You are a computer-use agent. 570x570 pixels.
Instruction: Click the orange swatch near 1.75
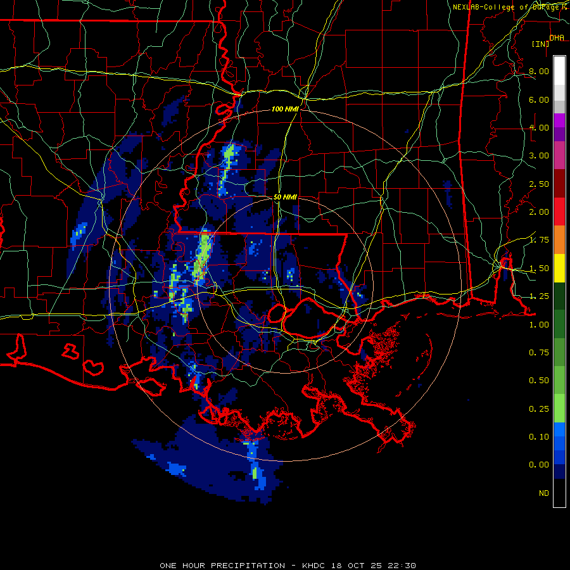[559, 240]
